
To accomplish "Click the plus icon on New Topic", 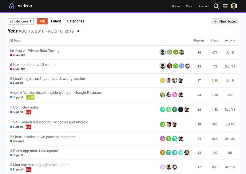I will [x=215, y=21].
